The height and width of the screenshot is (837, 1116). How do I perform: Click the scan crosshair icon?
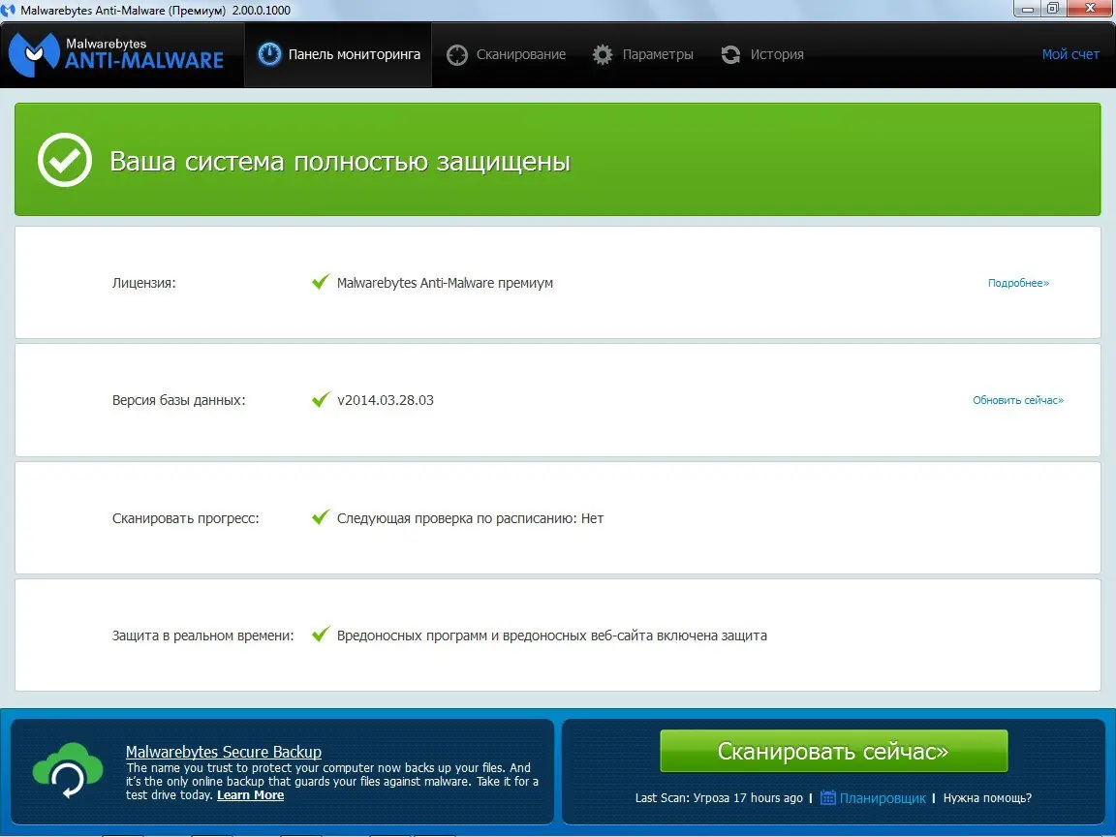point(457,55)
